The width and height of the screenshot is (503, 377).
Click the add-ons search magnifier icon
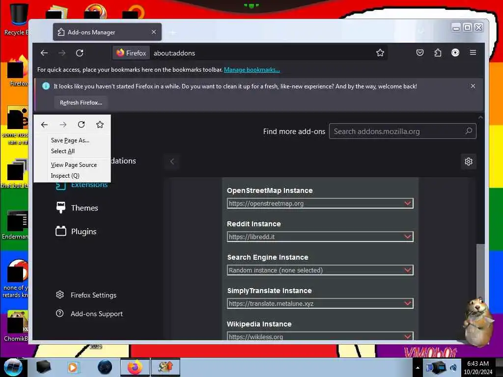469,131
